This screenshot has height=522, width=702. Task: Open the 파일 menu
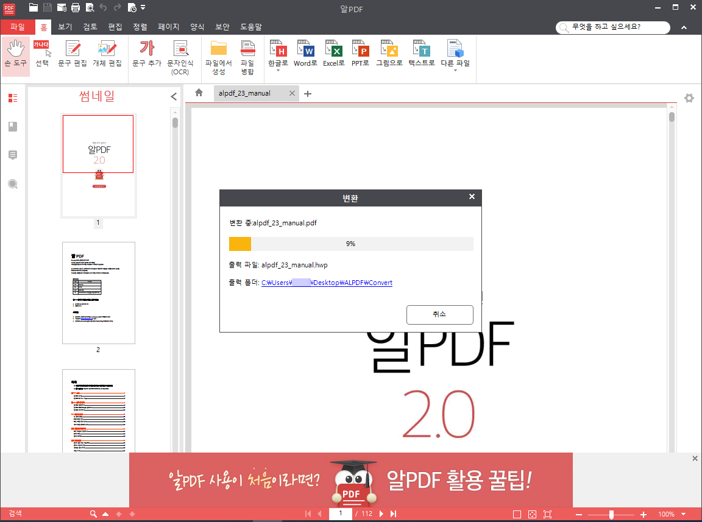tap(18, 27)
